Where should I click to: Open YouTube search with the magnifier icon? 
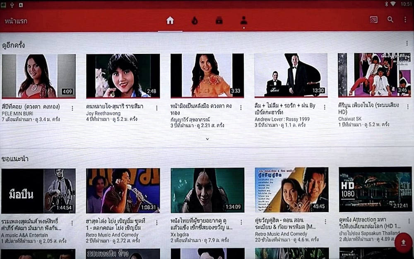coord(390,19)
